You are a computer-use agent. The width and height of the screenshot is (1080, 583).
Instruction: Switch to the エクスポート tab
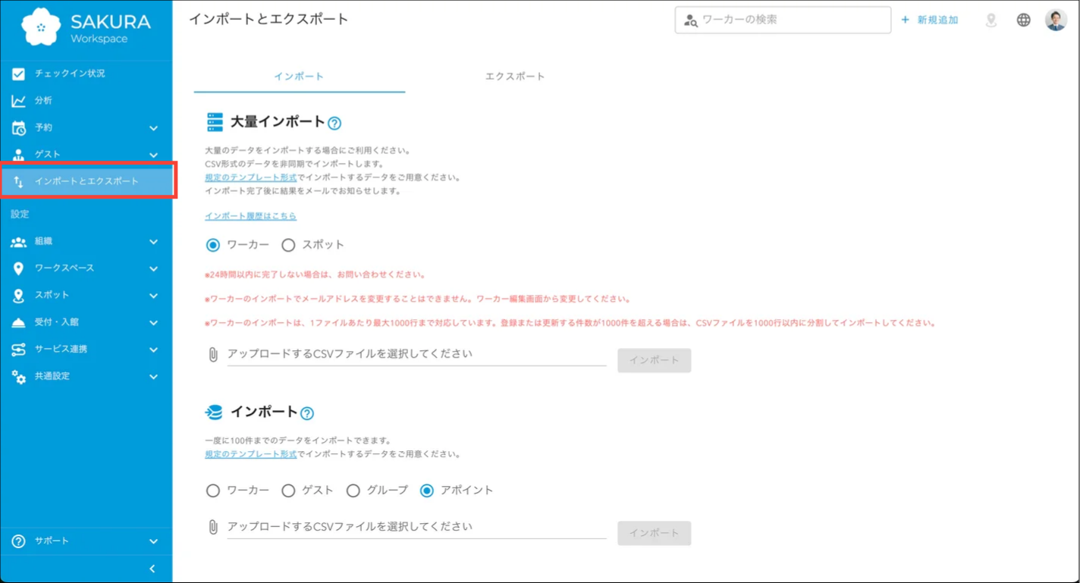pyautogui.click(x=514, y=76)
